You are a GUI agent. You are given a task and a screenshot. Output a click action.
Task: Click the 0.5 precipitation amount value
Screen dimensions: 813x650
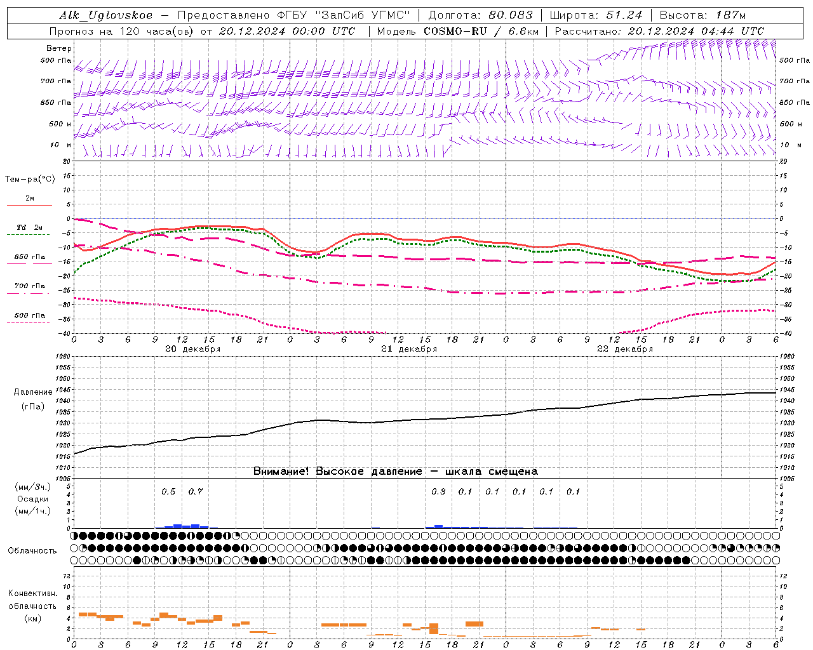pyautogui.click(x=168, y=491)
